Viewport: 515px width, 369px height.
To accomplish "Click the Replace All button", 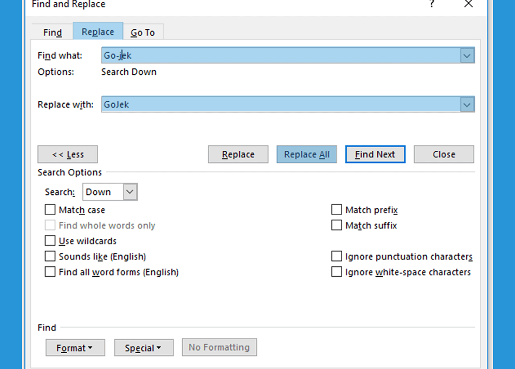I will (307, 154).
